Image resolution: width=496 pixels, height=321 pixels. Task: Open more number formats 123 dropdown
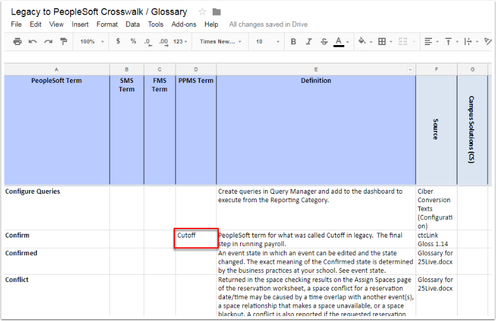[x=180, y=41]
